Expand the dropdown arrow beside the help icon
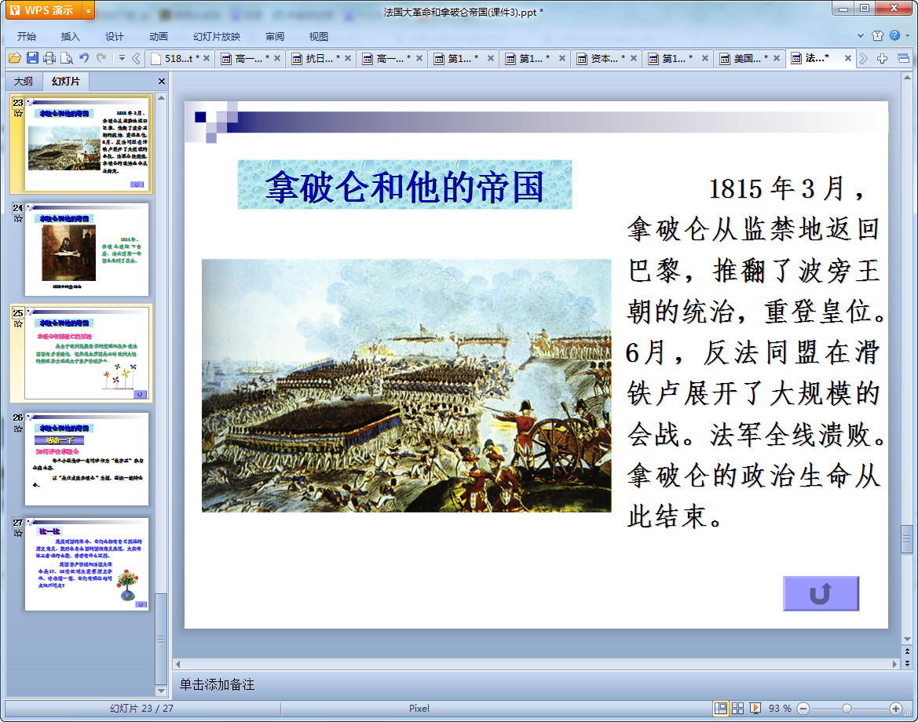 pyautogui.click(x=908, y=35)
